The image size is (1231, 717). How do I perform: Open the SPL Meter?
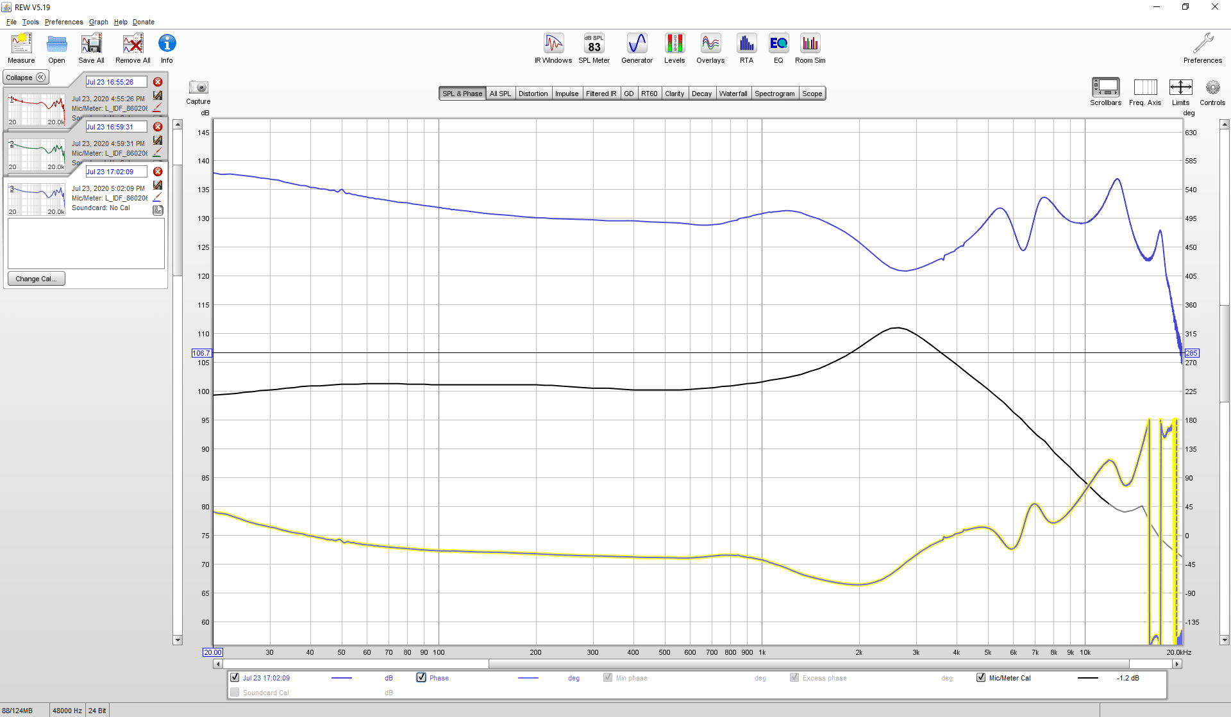click(594, 44)
